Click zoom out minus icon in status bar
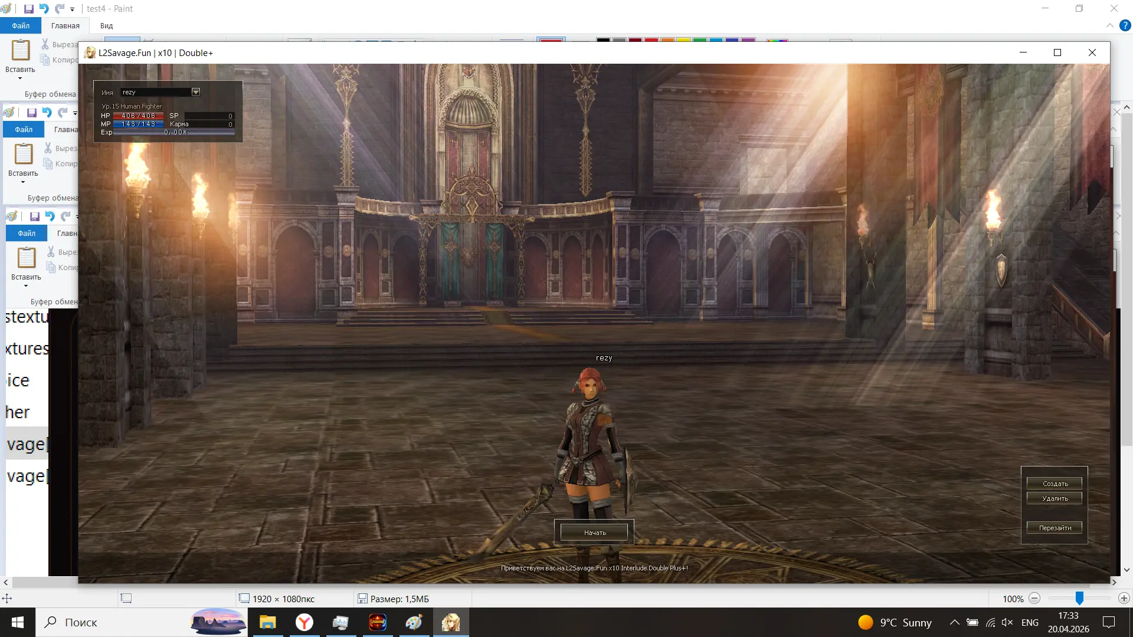Screen dimensions: 1133x637 point(1034,599)
